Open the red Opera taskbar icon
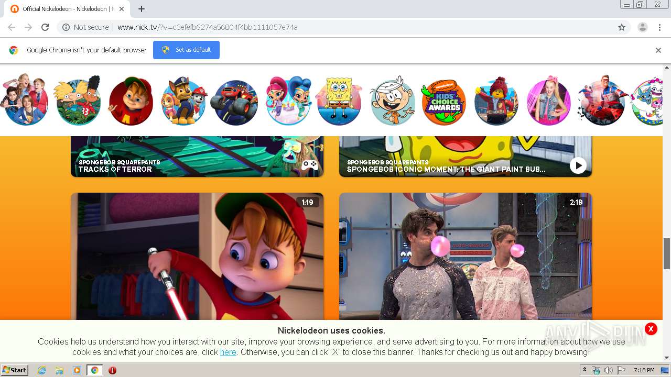The width and height of the screenshot is (671, 377). click(112, 370)
